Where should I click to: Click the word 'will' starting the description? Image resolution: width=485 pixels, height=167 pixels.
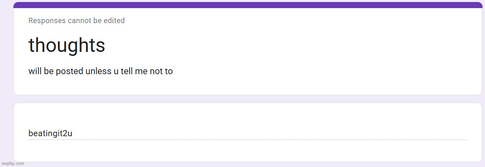(34, 71)
